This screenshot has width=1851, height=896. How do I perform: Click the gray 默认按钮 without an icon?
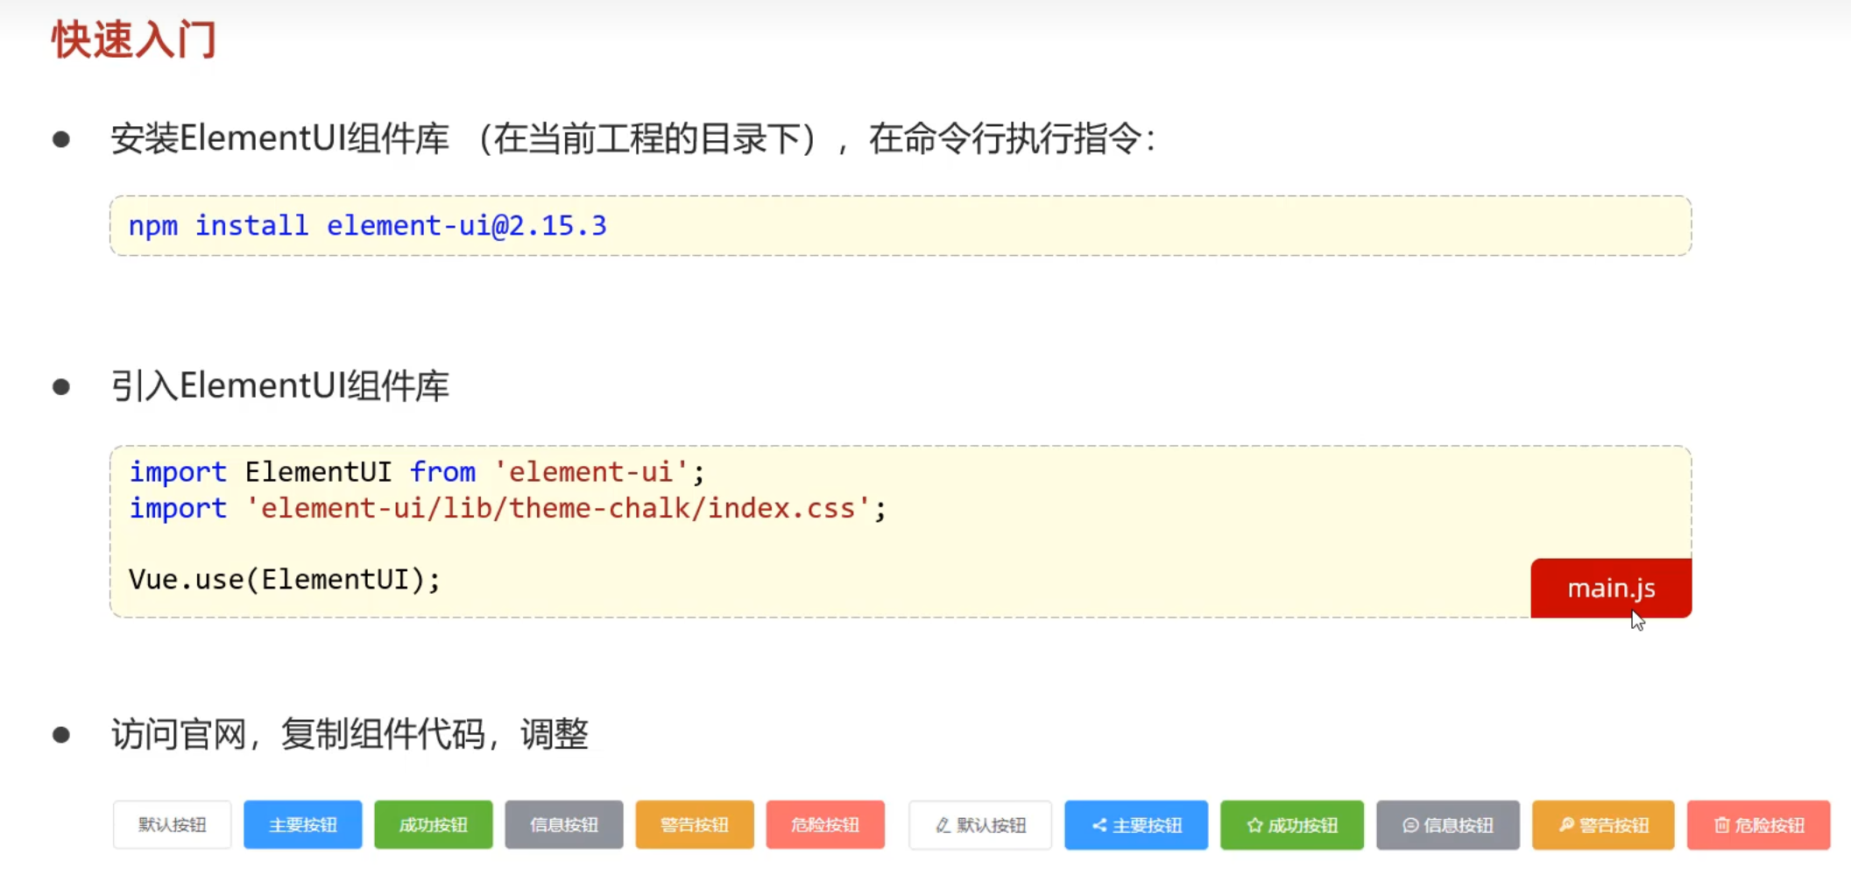(x=172, y=824)
